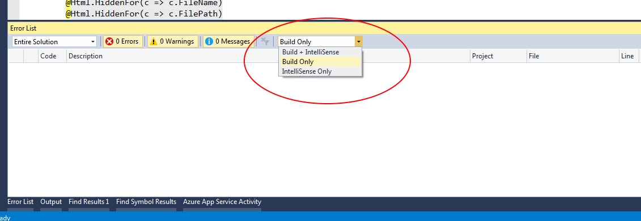The width and height of the screenshot is (641, 221).
Task: Sort by the Code column header
Action: pos(52,56)
